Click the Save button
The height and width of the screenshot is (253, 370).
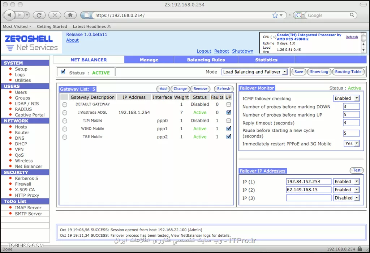(298, 72)
